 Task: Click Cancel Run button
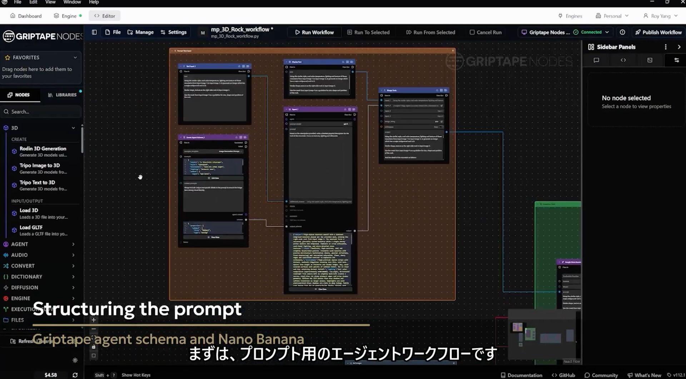486,32
